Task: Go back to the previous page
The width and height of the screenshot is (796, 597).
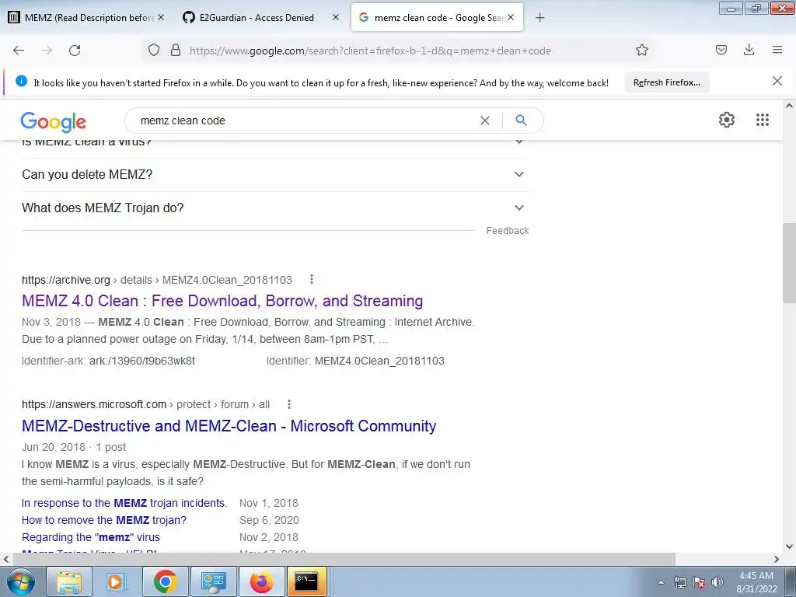Action: click(x=19, y=51)
